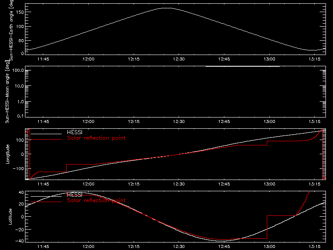Pick 12:15 time label under Longitude plot
Viewport: 333px width, 250px height.
coord(134,184)
